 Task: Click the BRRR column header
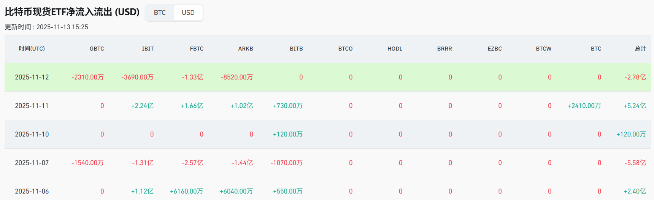coord(444,49)
